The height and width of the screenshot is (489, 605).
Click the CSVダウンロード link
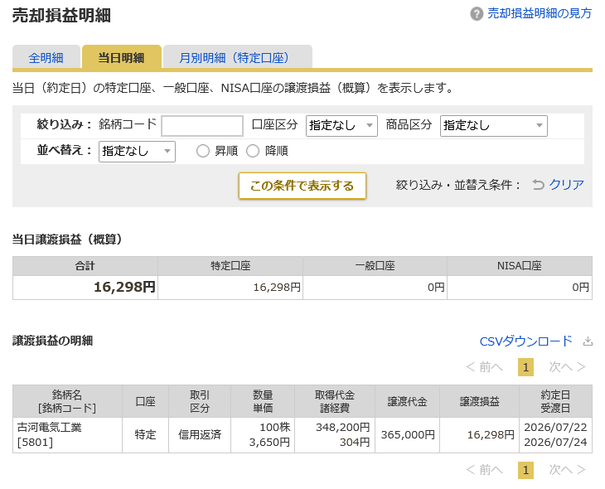point(525,341)
